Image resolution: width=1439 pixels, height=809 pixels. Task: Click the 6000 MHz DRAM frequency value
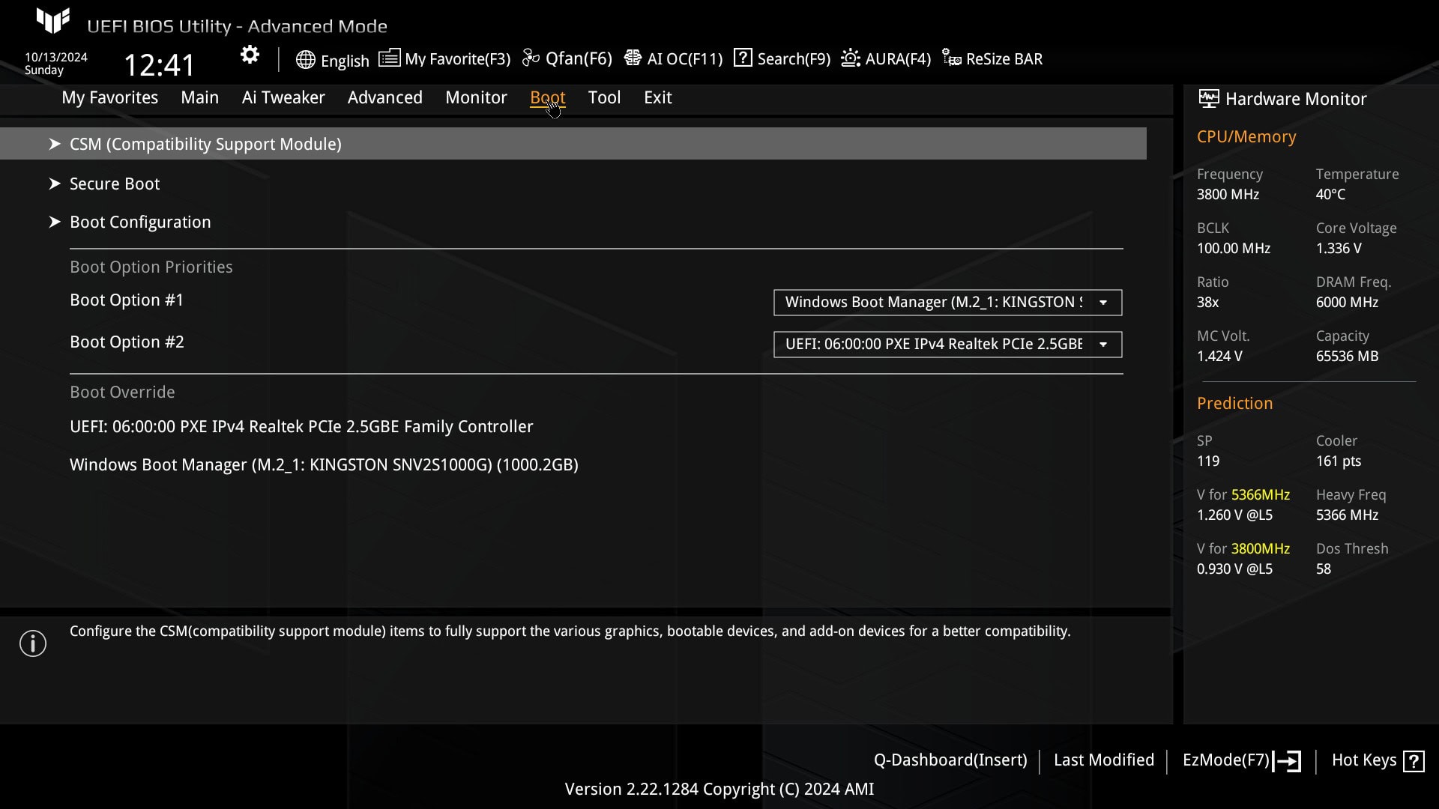(x=1347, y=302)
